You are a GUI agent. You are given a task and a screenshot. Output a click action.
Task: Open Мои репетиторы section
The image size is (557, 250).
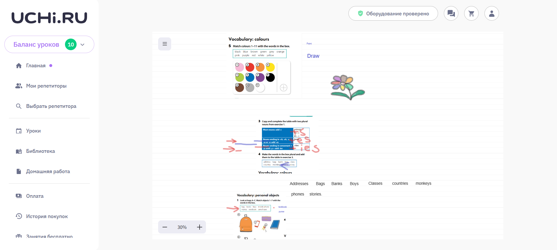click(46, 86)
